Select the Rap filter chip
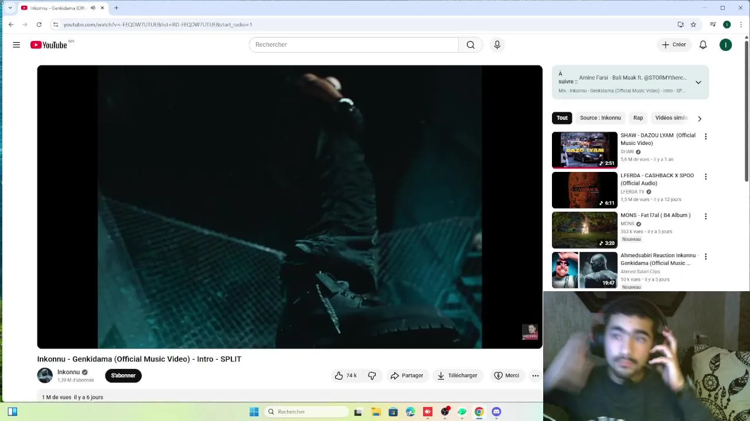750x421 pixels. tap(638, 118)
